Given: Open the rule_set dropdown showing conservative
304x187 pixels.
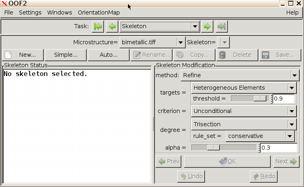Looking at the screenshot, I should pyautogui.click(x=260, y=136).
